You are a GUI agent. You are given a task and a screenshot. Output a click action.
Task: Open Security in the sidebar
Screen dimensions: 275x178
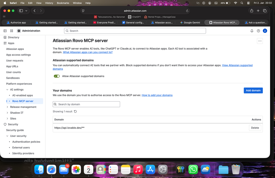tap(13, 124)
